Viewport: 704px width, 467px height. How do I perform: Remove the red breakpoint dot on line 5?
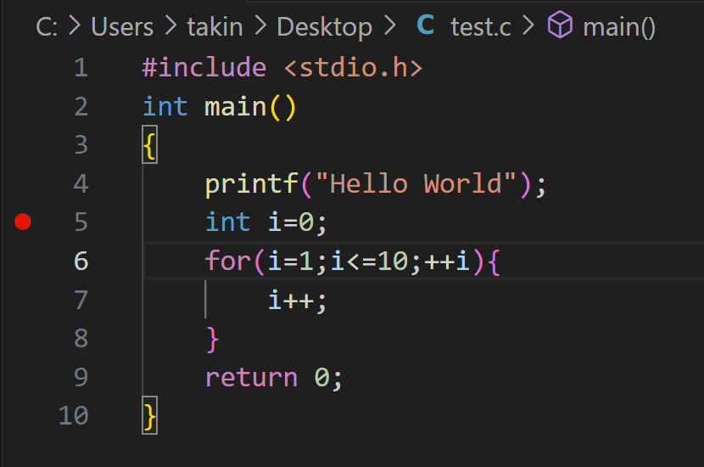(x=23, y=222)
